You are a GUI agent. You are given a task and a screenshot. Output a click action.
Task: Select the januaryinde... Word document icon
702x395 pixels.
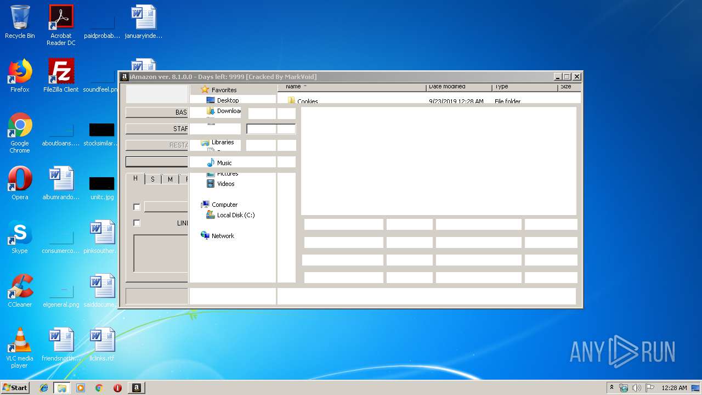[x=144, y=22]
